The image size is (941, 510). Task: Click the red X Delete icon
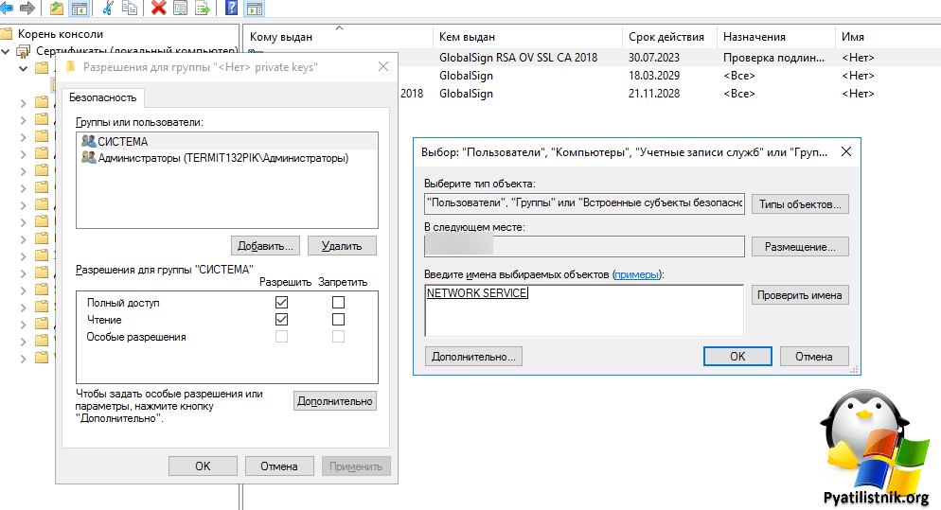[158, 9]
